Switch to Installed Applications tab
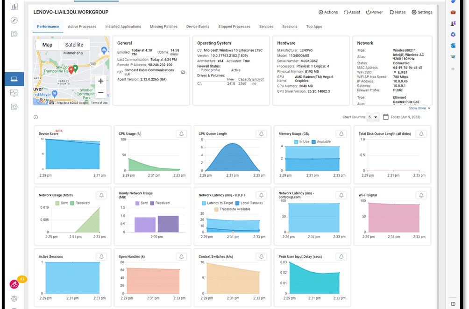Image resolution: width=469 pixels, height=309 pixels. [123, 27]
